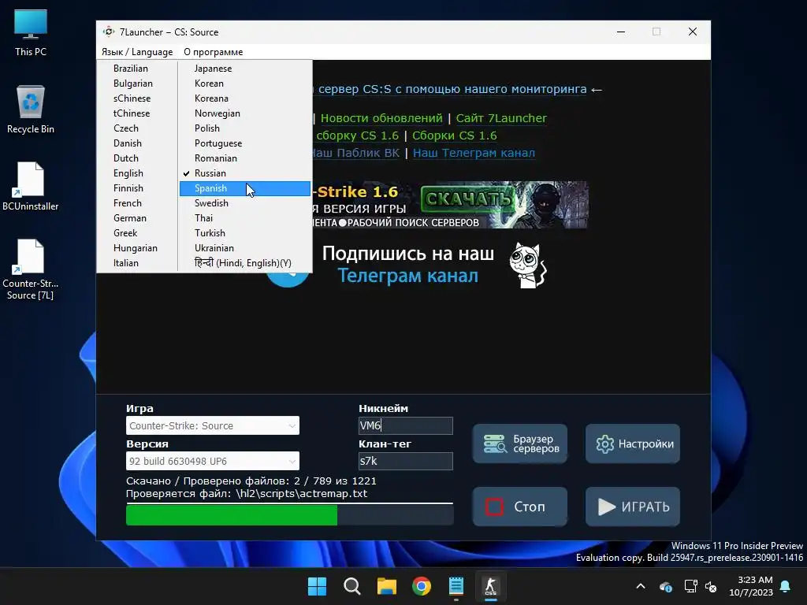Open Сайт 7Launcher link

(x=501, y=118)
